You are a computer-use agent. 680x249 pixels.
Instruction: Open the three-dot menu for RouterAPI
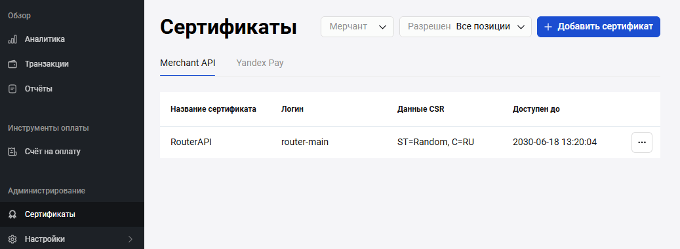tap(642, 142)
